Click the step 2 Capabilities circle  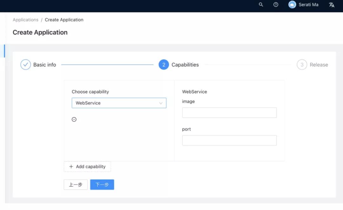click(164, 65)
